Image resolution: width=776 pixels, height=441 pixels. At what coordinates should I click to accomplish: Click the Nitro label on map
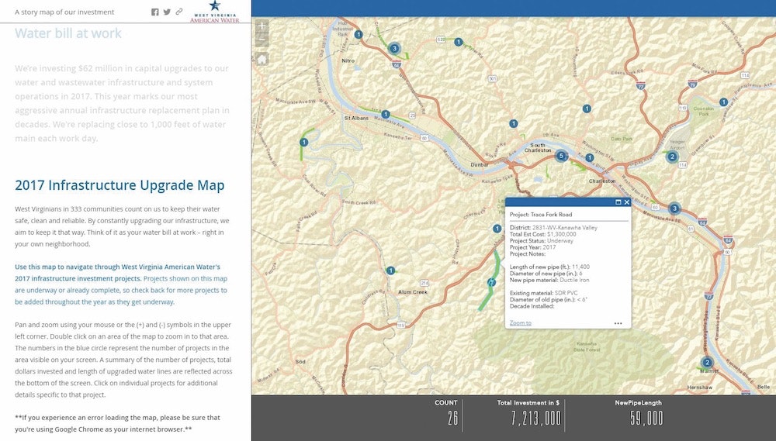[x=348, y=60]
